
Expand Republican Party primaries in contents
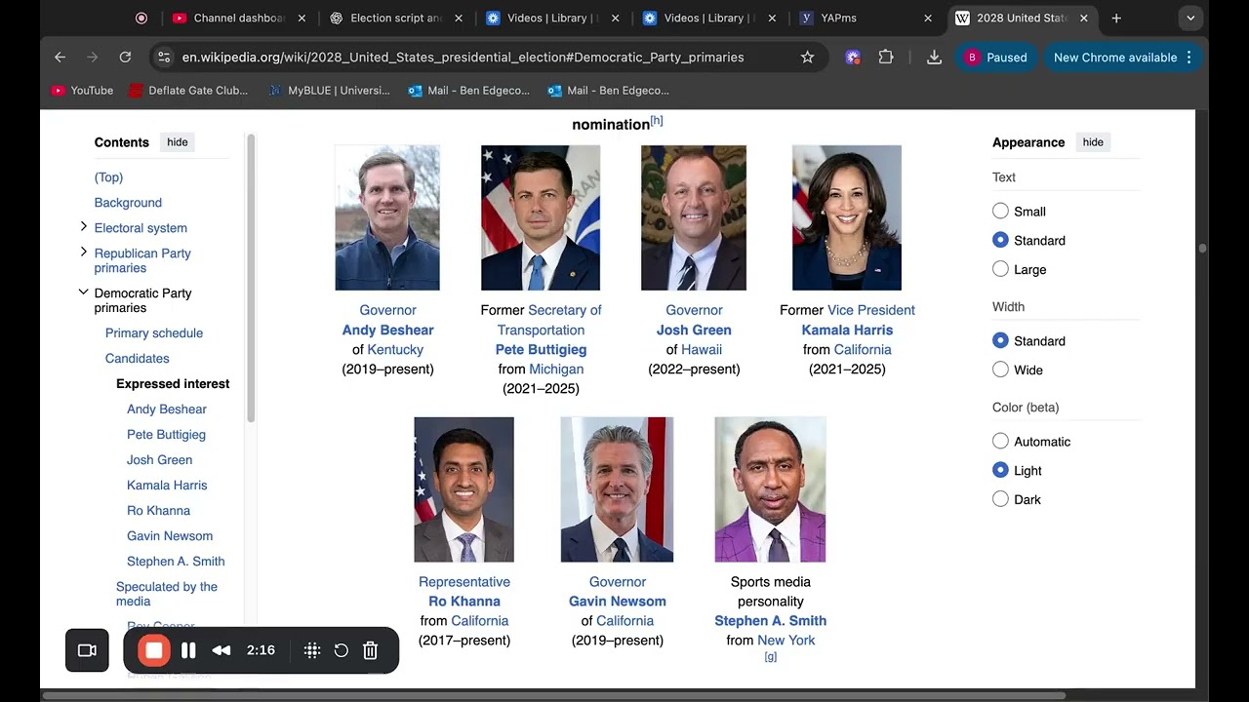click(84, 253)
